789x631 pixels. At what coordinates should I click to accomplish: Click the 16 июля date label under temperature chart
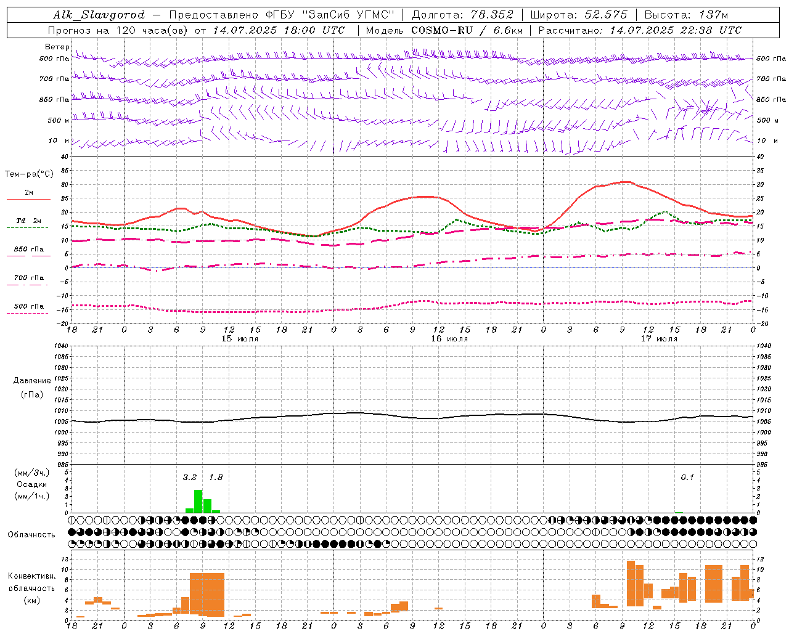tap(449, 339)
